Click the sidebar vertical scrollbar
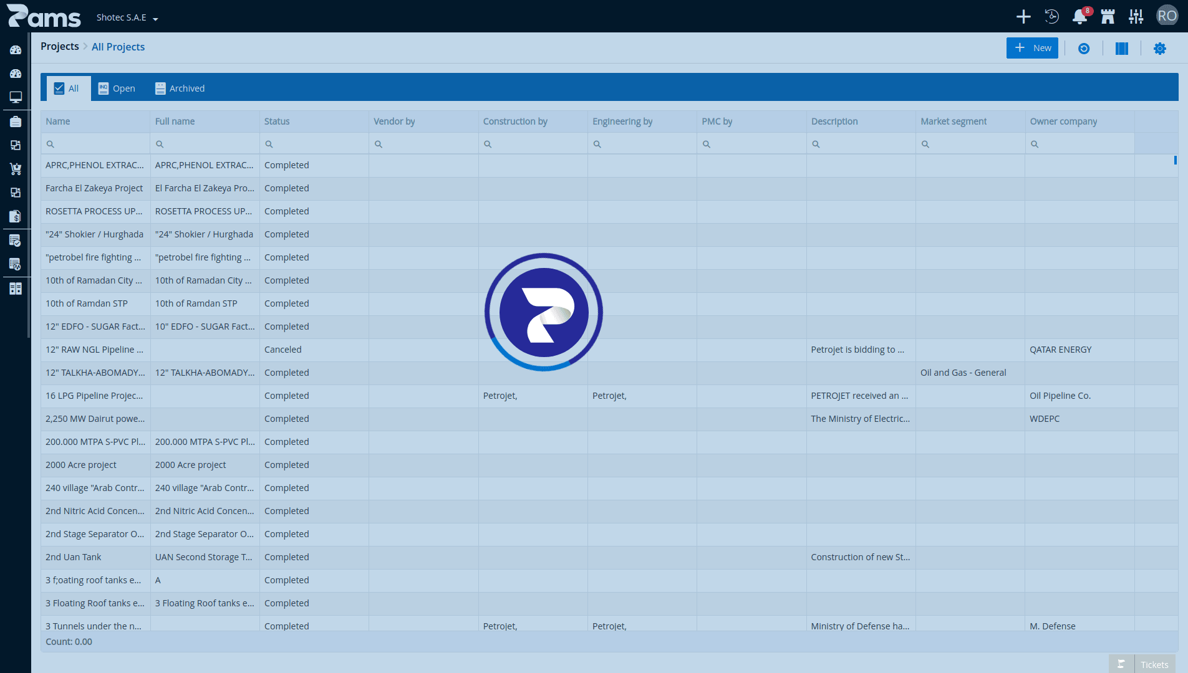Image resolution: width=1188 pixels, height=673 pixels. point(29,186)
